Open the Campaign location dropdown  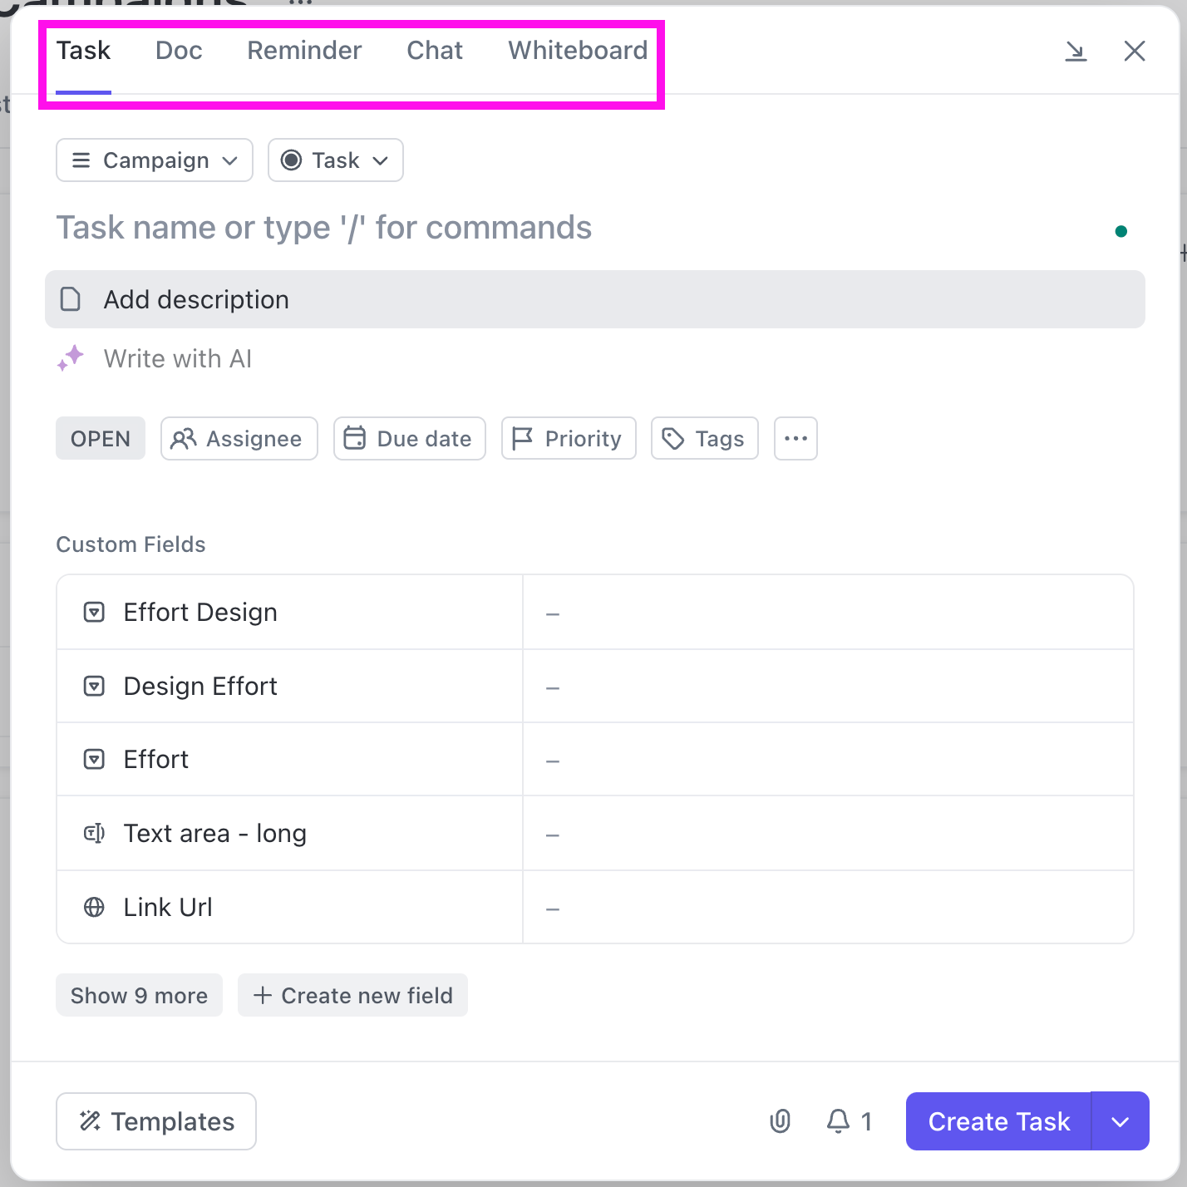tap(154, 160)
